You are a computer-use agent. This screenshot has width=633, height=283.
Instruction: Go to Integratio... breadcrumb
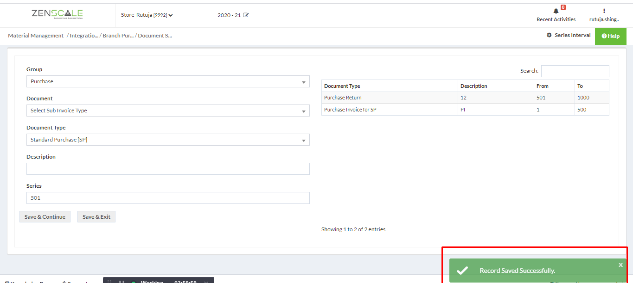coord(84,36)
